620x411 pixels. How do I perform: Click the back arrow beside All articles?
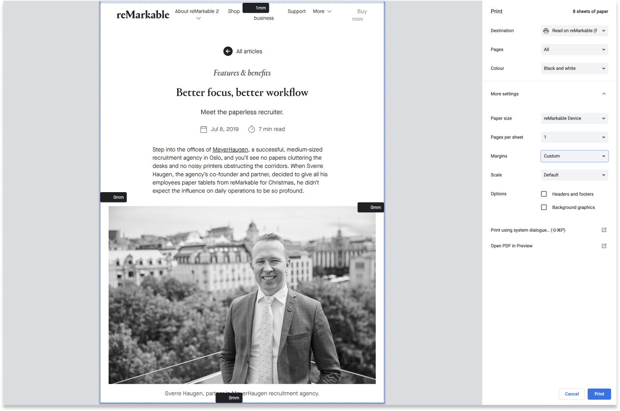pos(228,51)
